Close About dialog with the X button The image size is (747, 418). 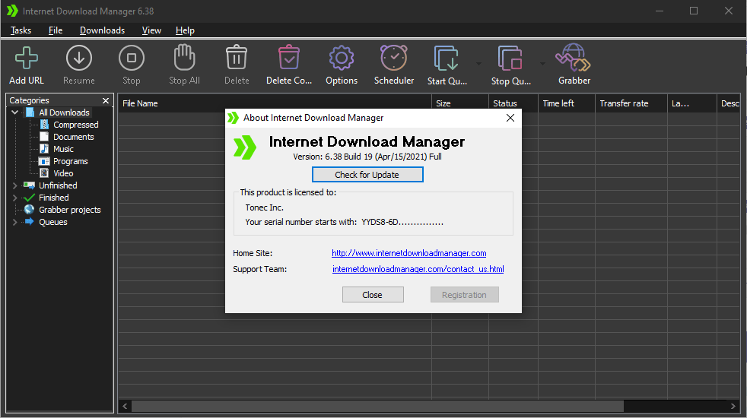510,118
